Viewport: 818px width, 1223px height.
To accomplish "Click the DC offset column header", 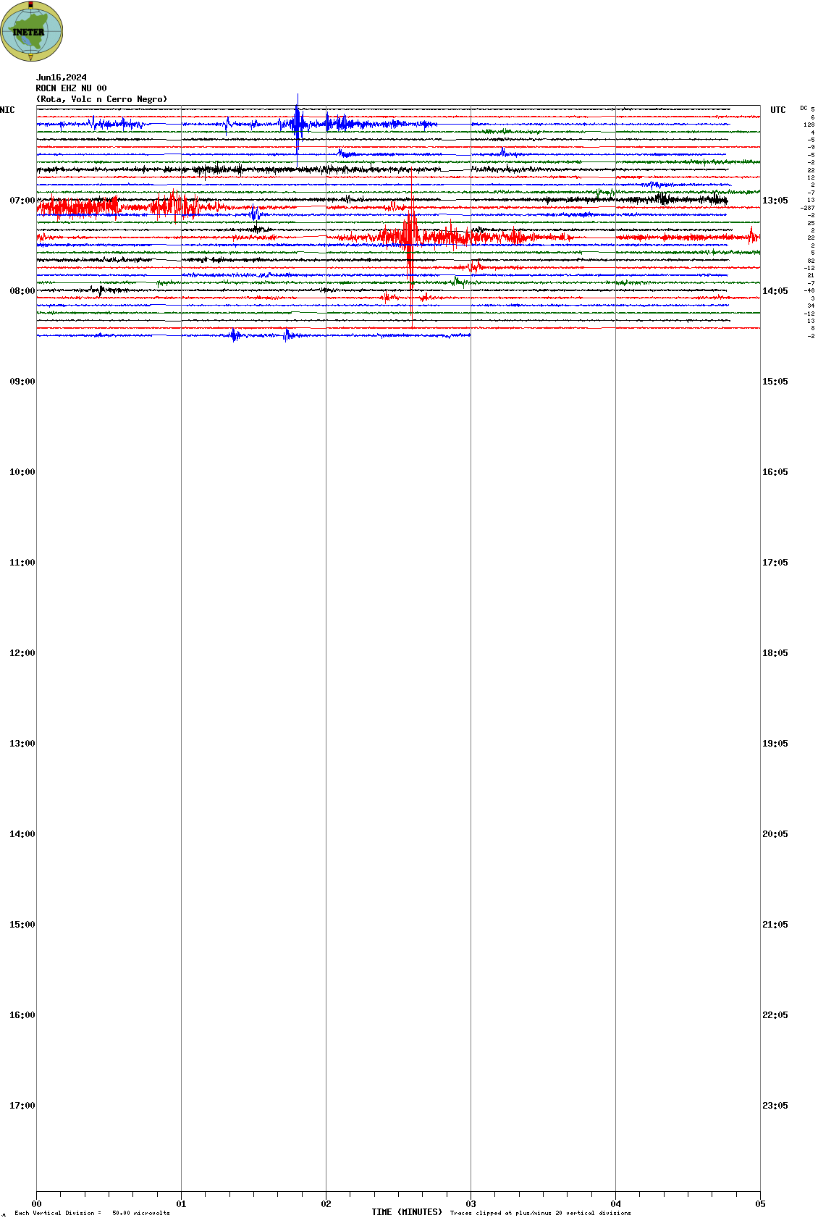I will (x=804, y=108).
